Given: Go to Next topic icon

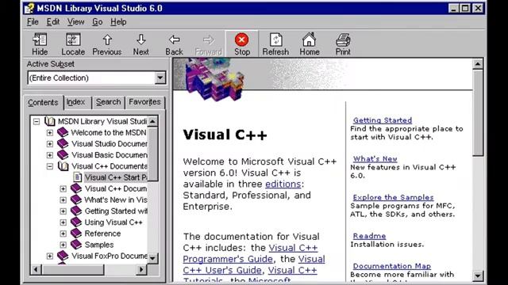Looking at the screenshot, I should pyautogui.click(x=141, y=40).
